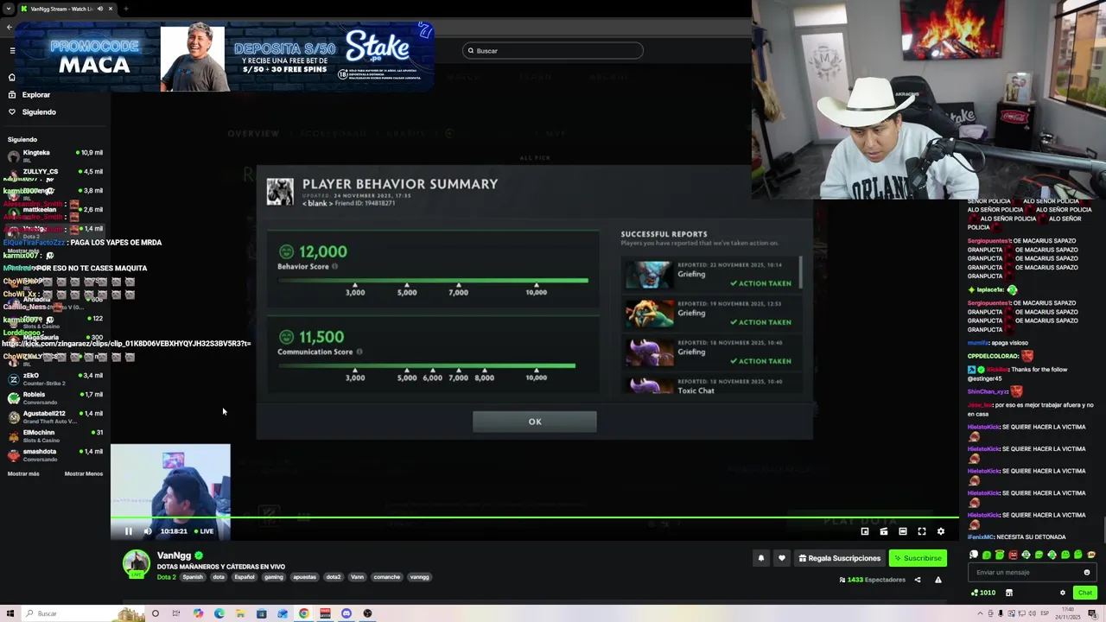This screenshot has height=622, width=1106.
Task: Open chat settings gear icon
Action: pos(1063,593)
